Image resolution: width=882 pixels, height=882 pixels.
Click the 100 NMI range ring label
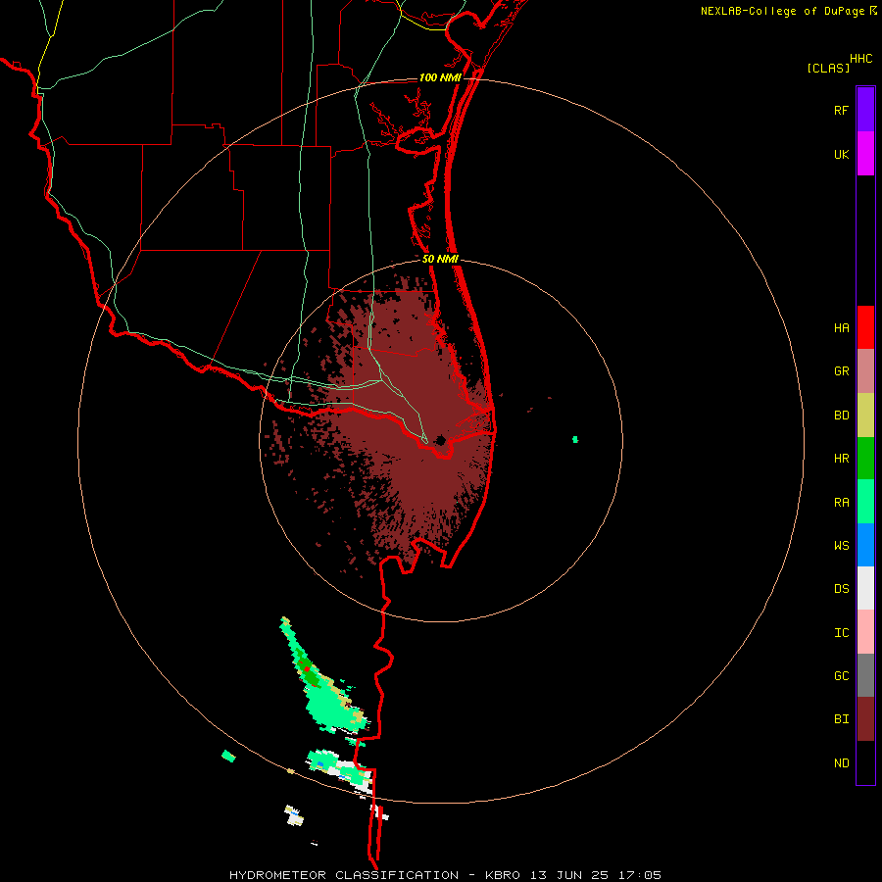click(440, 77)
